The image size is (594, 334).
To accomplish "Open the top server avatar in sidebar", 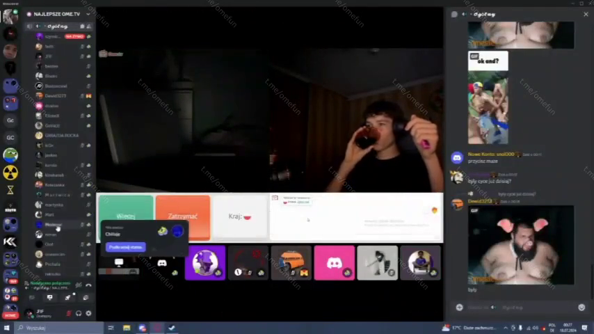I will point(10,16).
